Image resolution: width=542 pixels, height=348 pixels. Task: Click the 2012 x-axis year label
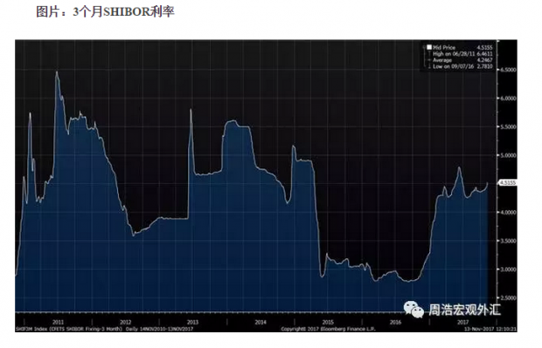pyautogui.click(x=126, y=322)
